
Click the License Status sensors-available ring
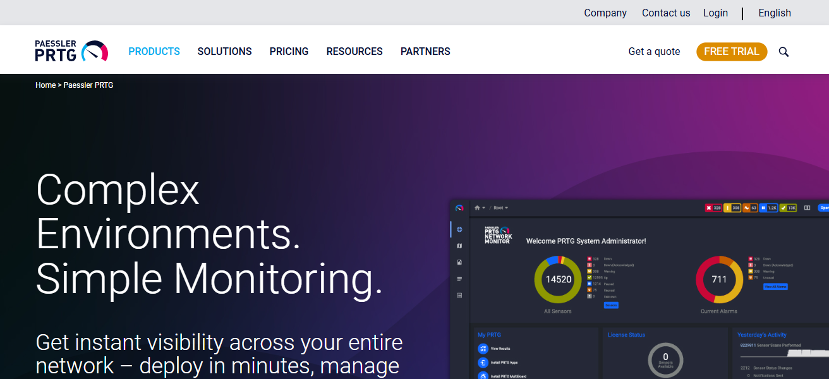[x=665, y=360]
